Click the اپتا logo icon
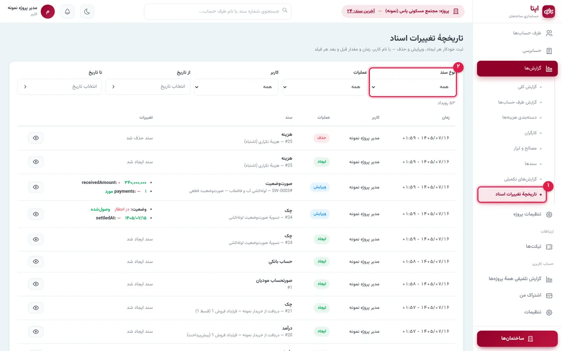562x351 pixels. coord(548,12)
